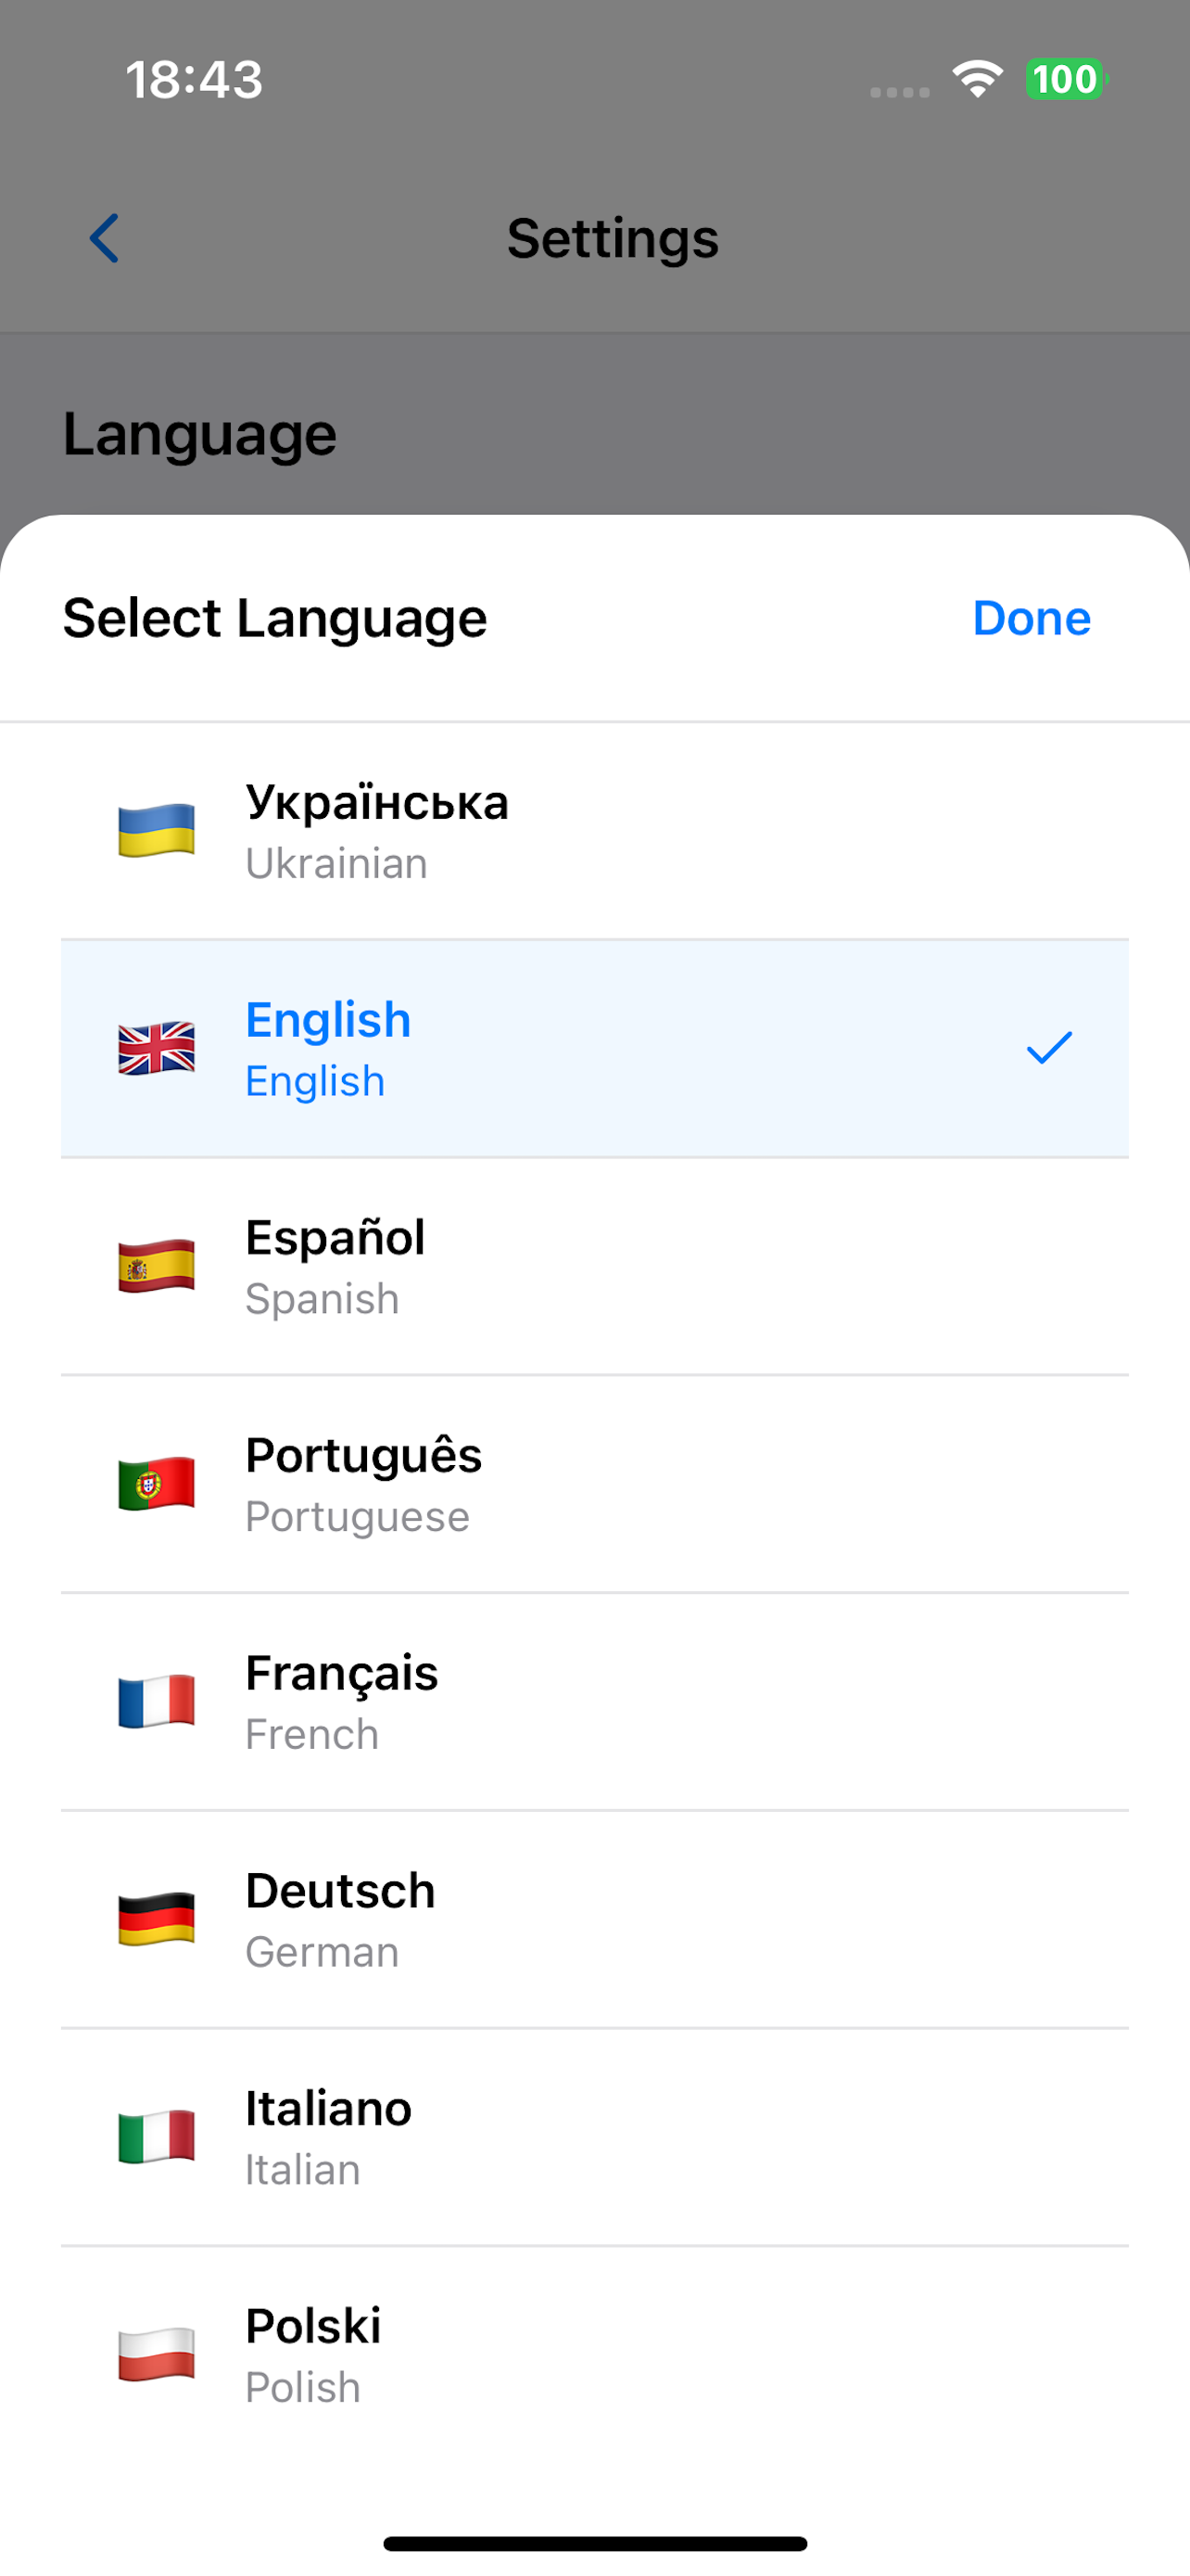
Task: Tap the Italian flag icon
Action: 156,2136
